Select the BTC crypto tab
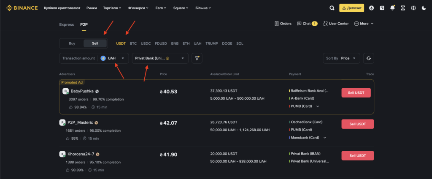The image size is (432, 179). (133, 43)
